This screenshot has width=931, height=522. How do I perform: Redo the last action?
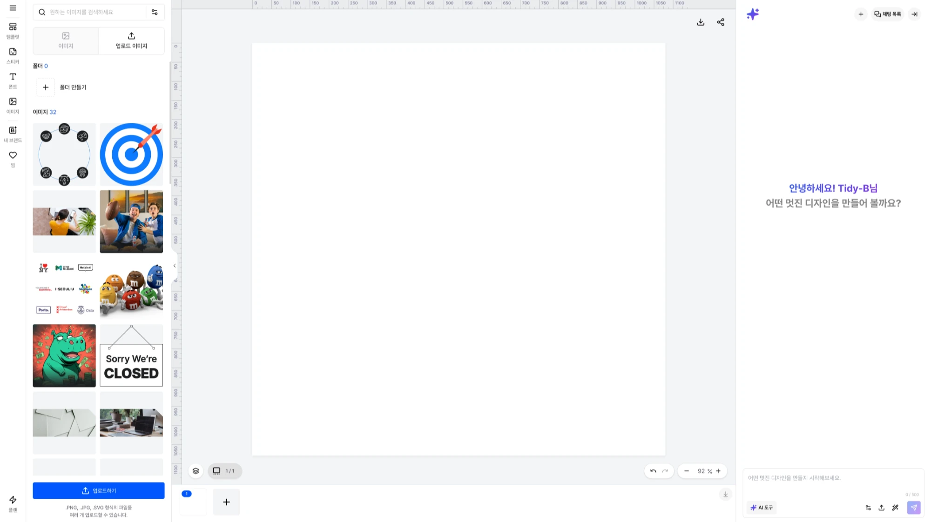click(x=665, y=471)
